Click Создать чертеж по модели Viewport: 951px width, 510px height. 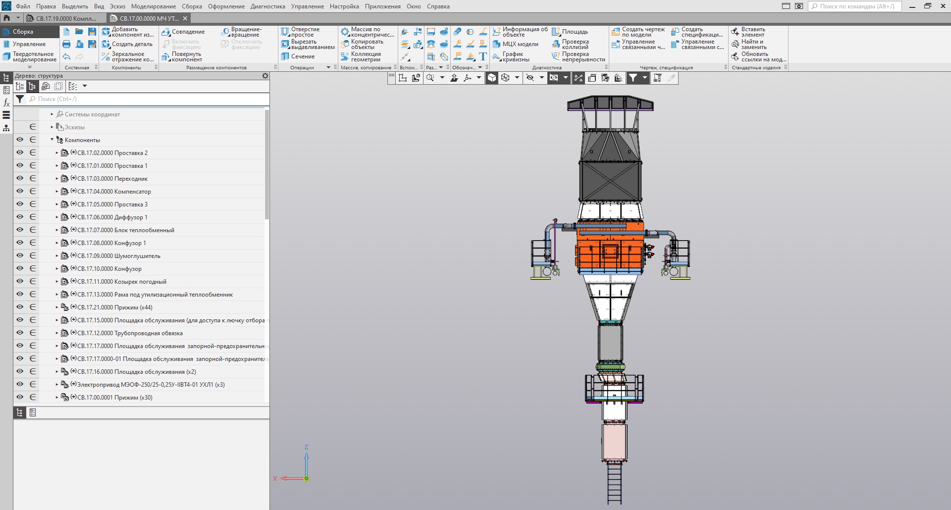click(x=638, y=32)
